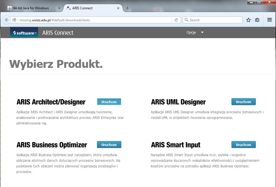Close the ARIS Connect tab
Viewport: 276px width, 187px height.
[x=118, y=8]
